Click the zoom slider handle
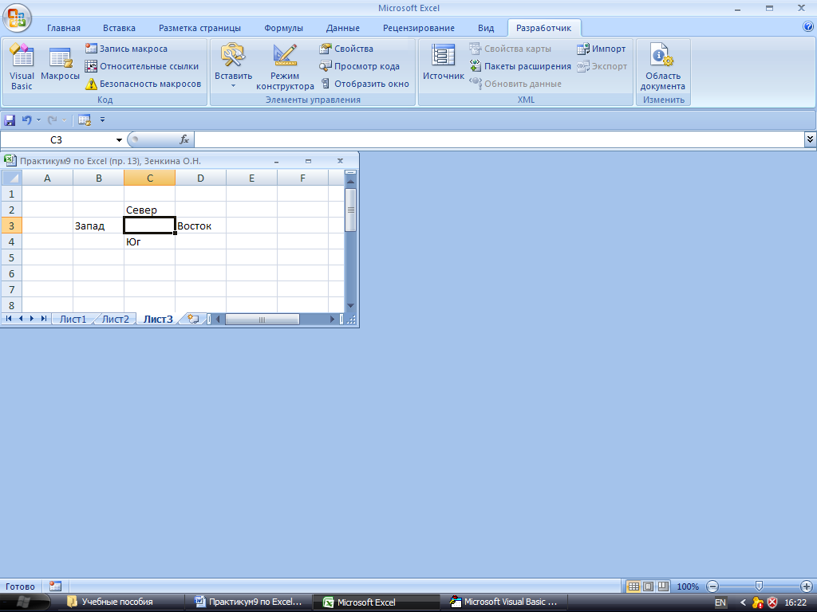This screenshot has height=612, width=817. pos(760,586)
